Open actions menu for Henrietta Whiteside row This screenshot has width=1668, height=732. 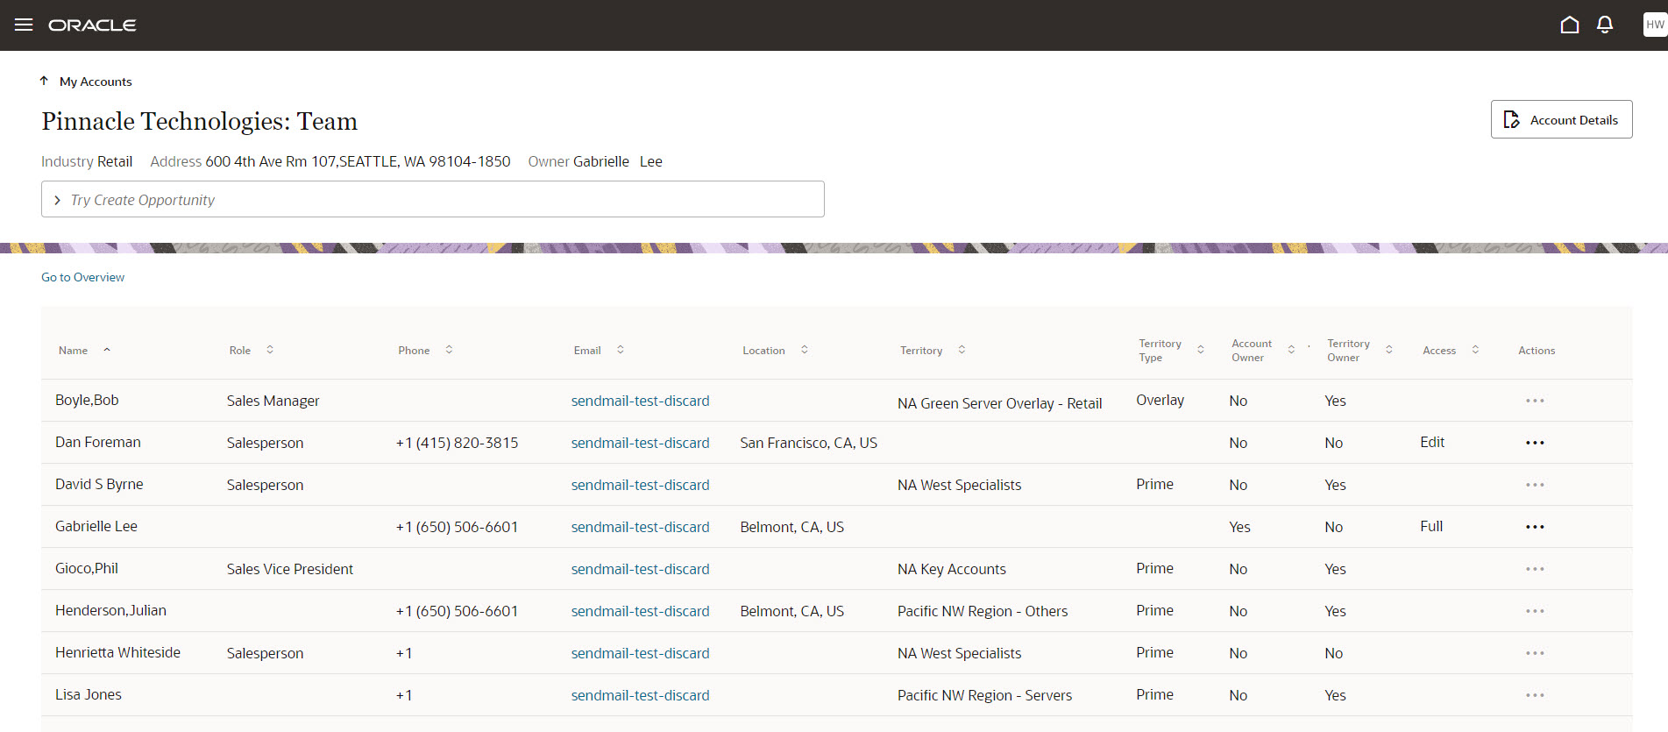1535,653
